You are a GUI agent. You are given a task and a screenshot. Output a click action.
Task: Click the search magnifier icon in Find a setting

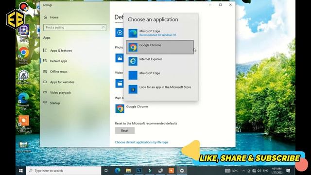coord(103,27)
